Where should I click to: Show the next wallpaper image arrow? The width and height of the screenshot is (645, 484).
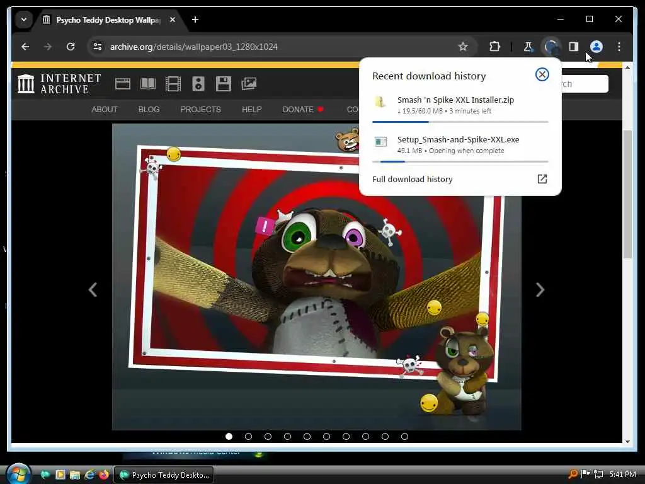[x=540, y=290]
